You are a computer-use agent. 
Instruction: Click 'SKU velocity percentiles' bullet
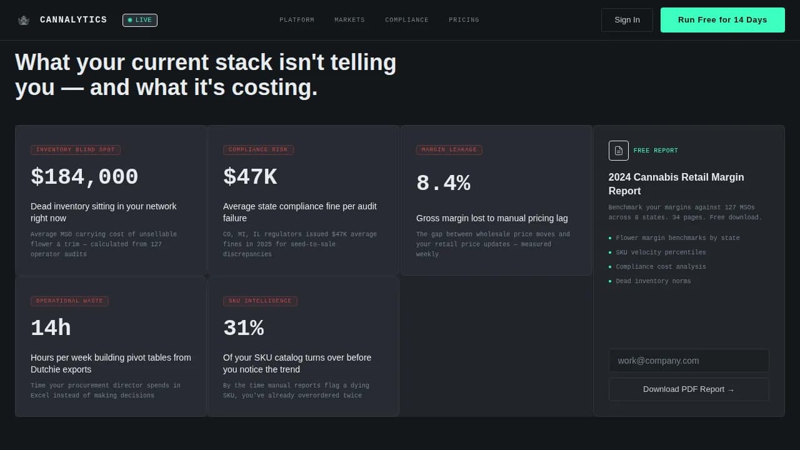(x=661, y=252)
